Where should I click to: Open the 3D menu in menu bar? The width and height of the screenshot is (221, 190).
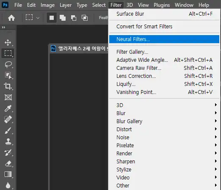(x=130, y=5)
